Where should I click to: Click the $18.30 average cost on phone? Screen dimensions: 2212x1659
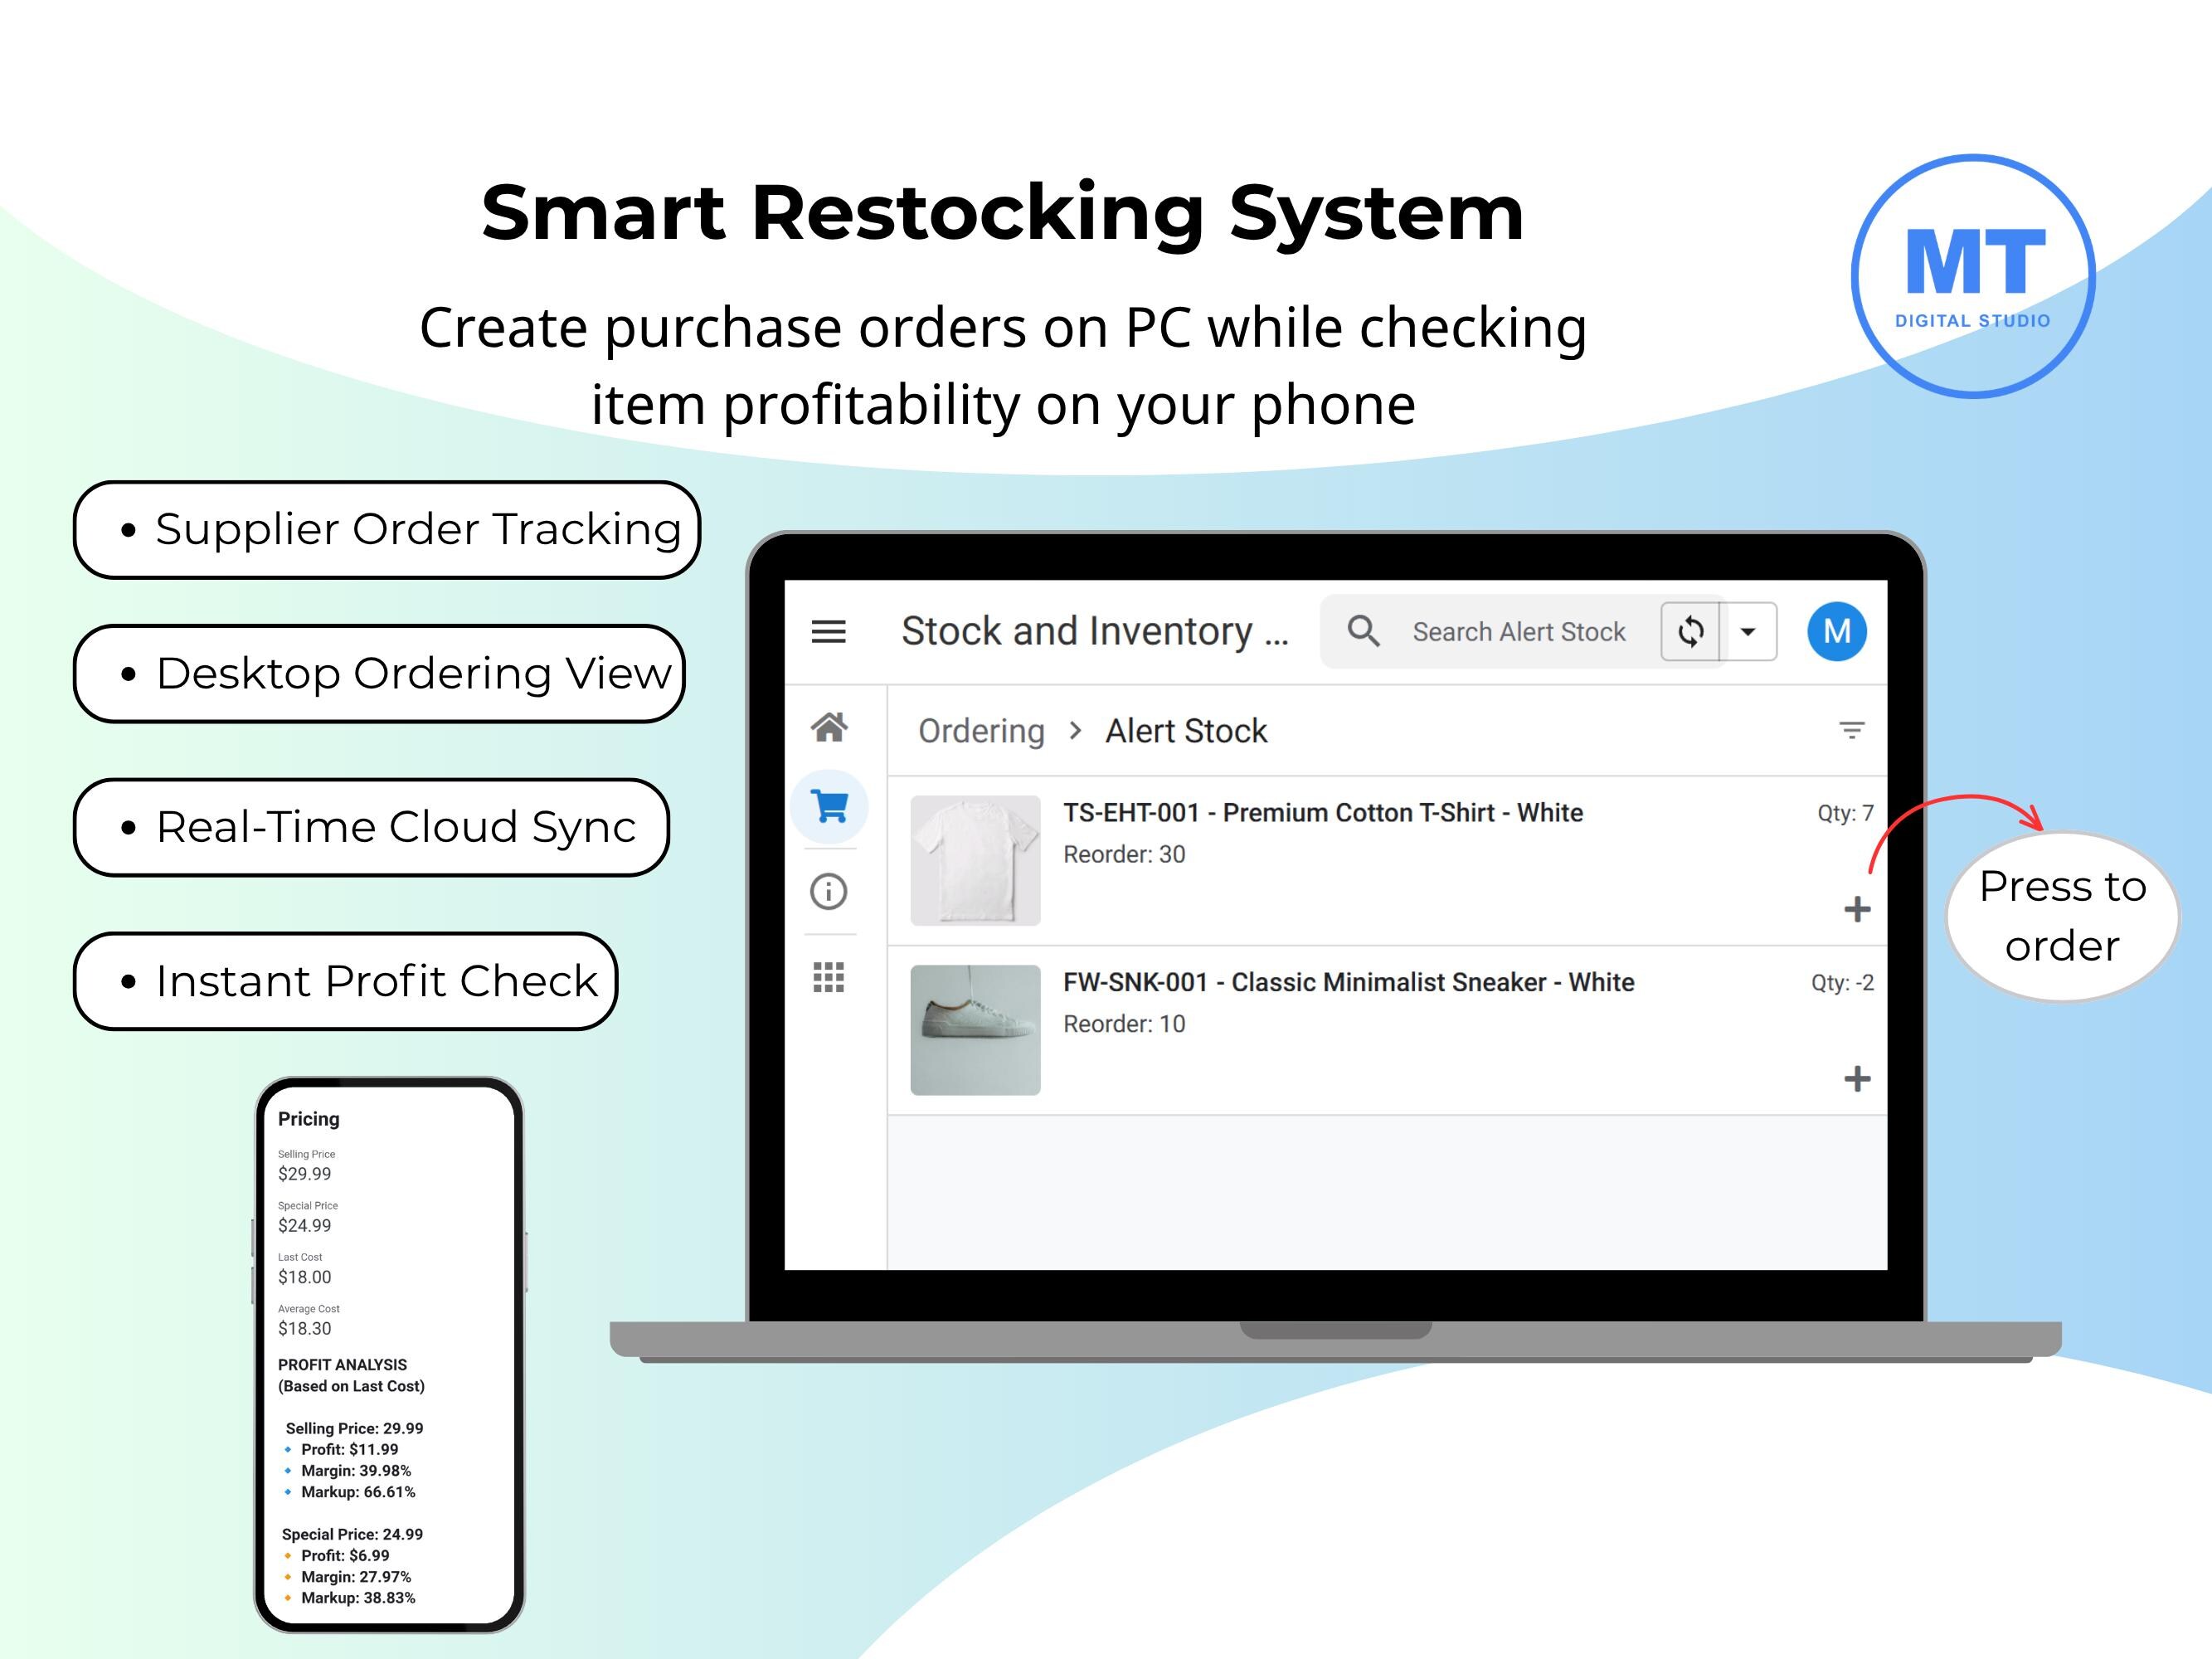(x=305, y=1329)
